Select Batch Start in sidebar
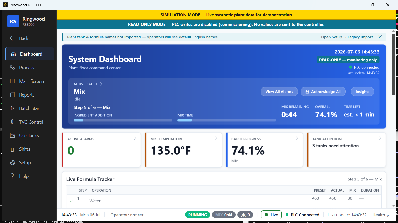 pos(30,108)
